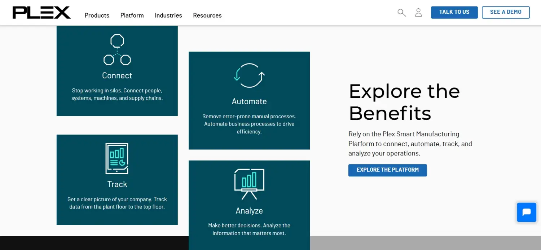Select the Analyze card title
The image size is (541, 250).
click(249, 211)
